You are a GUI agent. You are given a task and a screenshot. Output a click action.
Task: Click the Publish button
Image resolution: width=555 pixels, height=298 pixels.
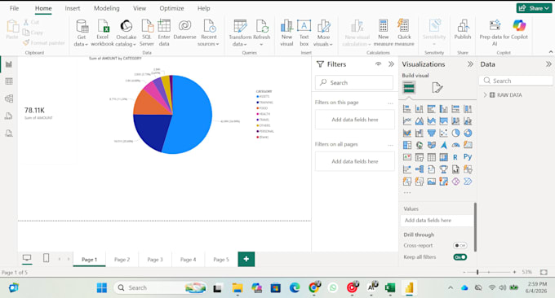pyautogui.click(x=463, y=29)
